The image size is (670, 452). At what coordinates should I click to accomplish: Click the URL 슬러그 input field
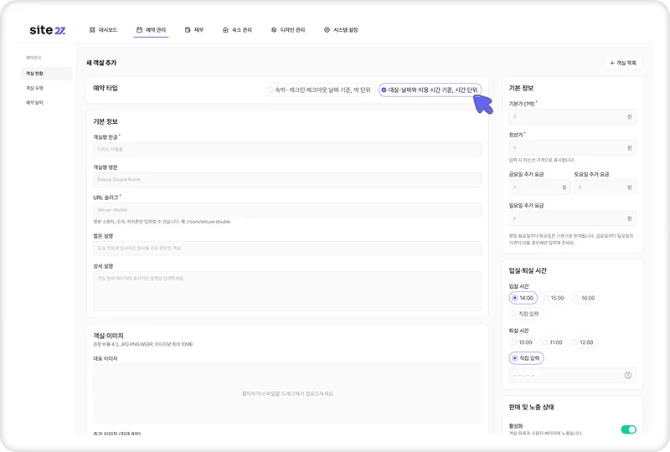coord(287,210)
